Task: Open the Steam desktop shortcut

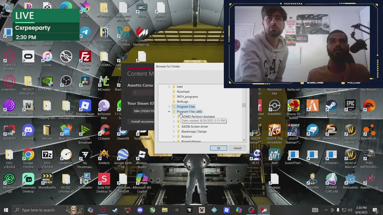Action: [x=331, y=108]
